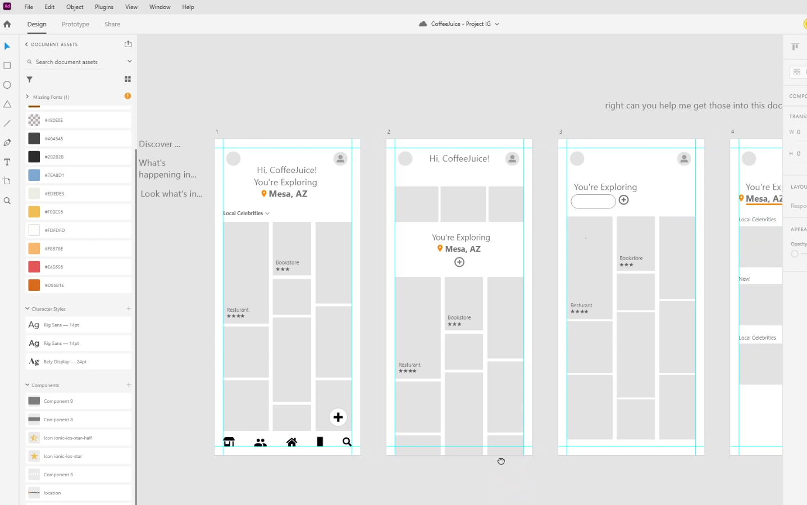Click empty search pill on artboard 3
This screenshot has width=807, height=505.
tap(593, 201)
